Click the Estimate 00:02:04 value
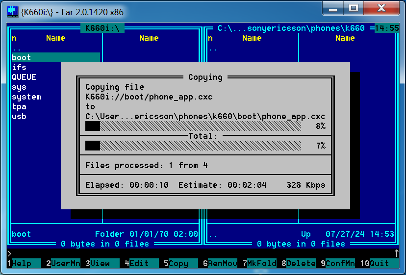Image resolution: width=406 pixels, height=275 pixels. (247, 185)
